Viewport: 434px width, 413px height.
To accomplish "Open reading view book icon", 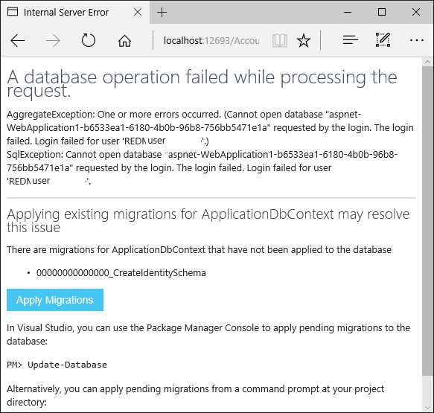I will pos(280,41).
